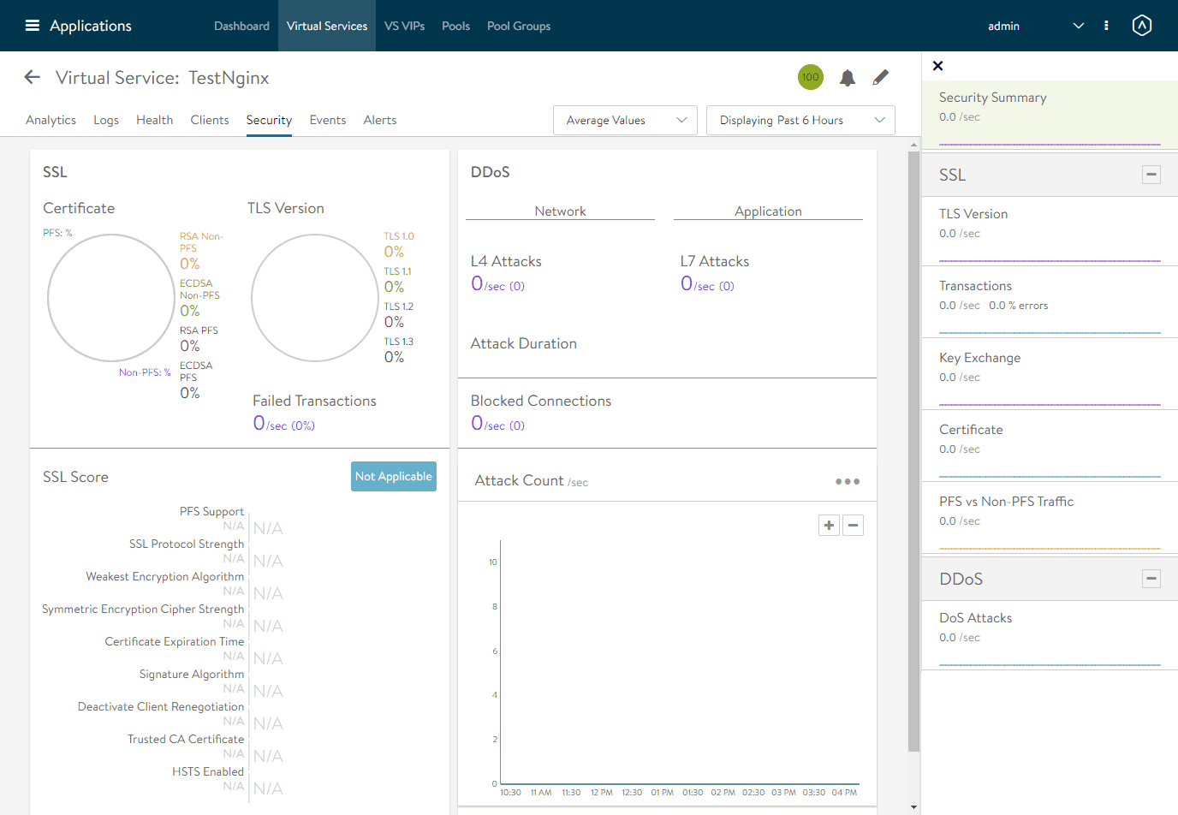Viewport: 1178px width, 815px height.
Task: Edit the virtual service using the pencil icon
Action: click(x=880, y=77)
